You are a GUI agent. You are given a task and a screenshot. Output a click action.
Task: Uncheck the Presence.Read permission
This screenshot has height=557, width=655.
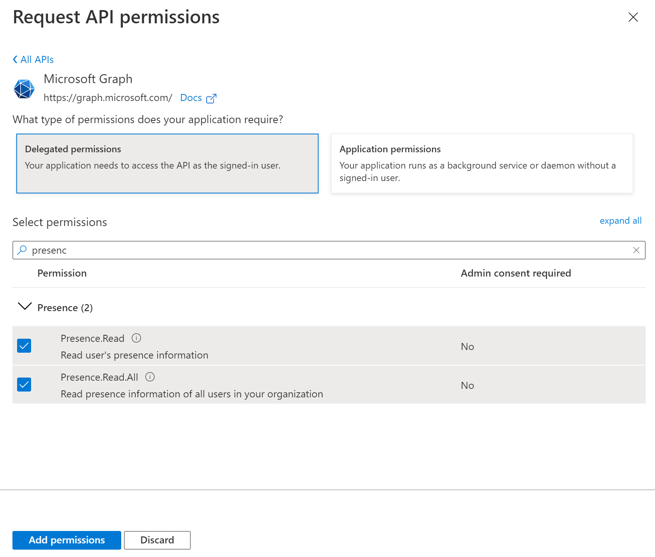coord(24,346)
